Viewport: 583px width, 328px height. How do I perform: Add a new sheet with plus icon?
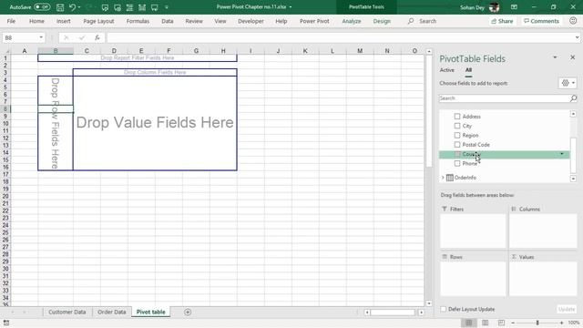tap(188, 312)
